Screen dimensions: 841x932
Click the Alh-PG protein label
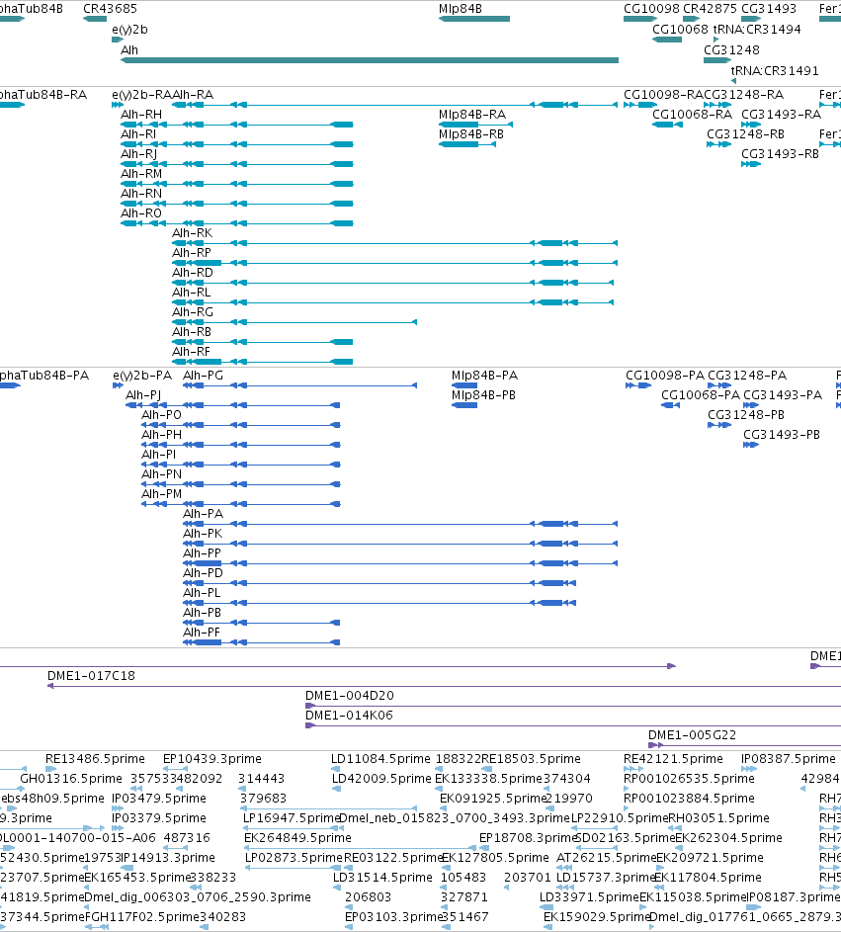pos(204,376)
